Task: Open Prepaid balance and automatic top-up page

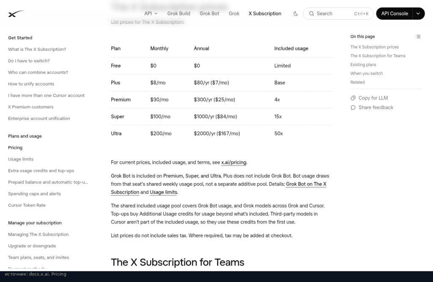Action: coord(48,182)
